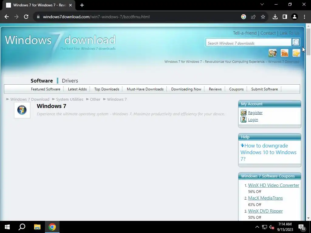
Task: Open Reviews menu item
Action: pyautogui.click(x=215, y=89)
